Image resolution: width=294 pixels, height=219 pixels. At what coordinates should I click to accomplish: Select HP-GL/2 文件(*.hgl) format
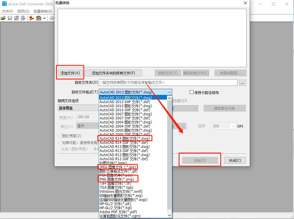pos(133,208)
